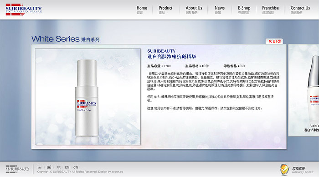The image size is (319, 177).
Task: Open the Home menu item
Action: click(x=142, y=10)
